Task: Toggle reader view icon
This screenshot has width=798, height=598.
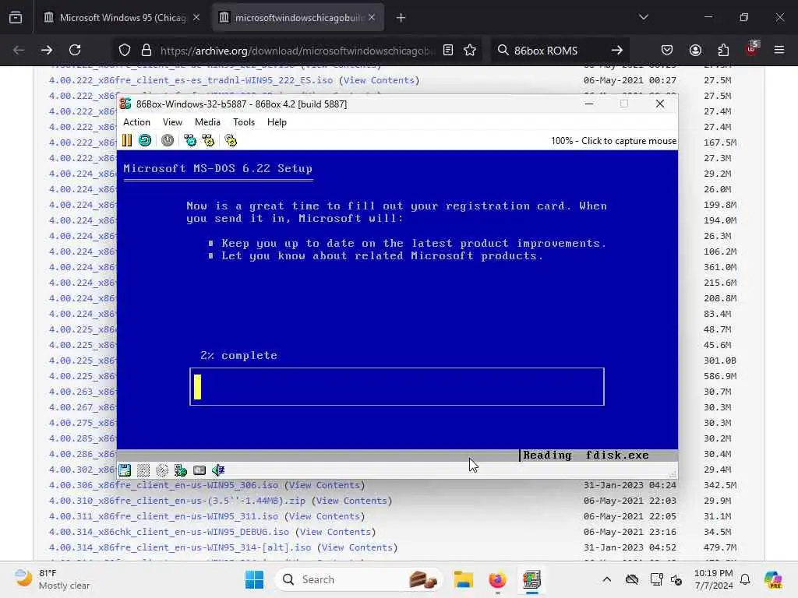Action: (448, 50)
